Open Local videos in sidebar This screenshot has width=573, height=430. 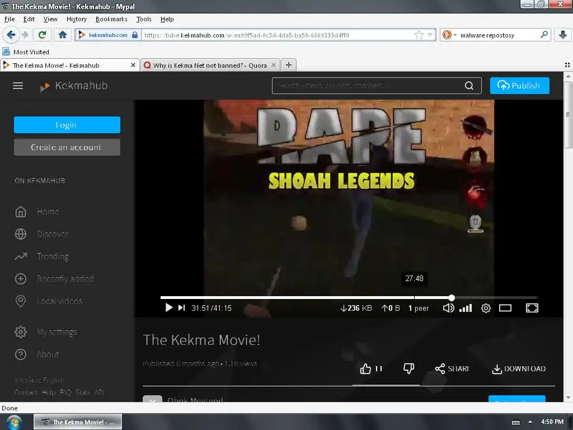59,301
